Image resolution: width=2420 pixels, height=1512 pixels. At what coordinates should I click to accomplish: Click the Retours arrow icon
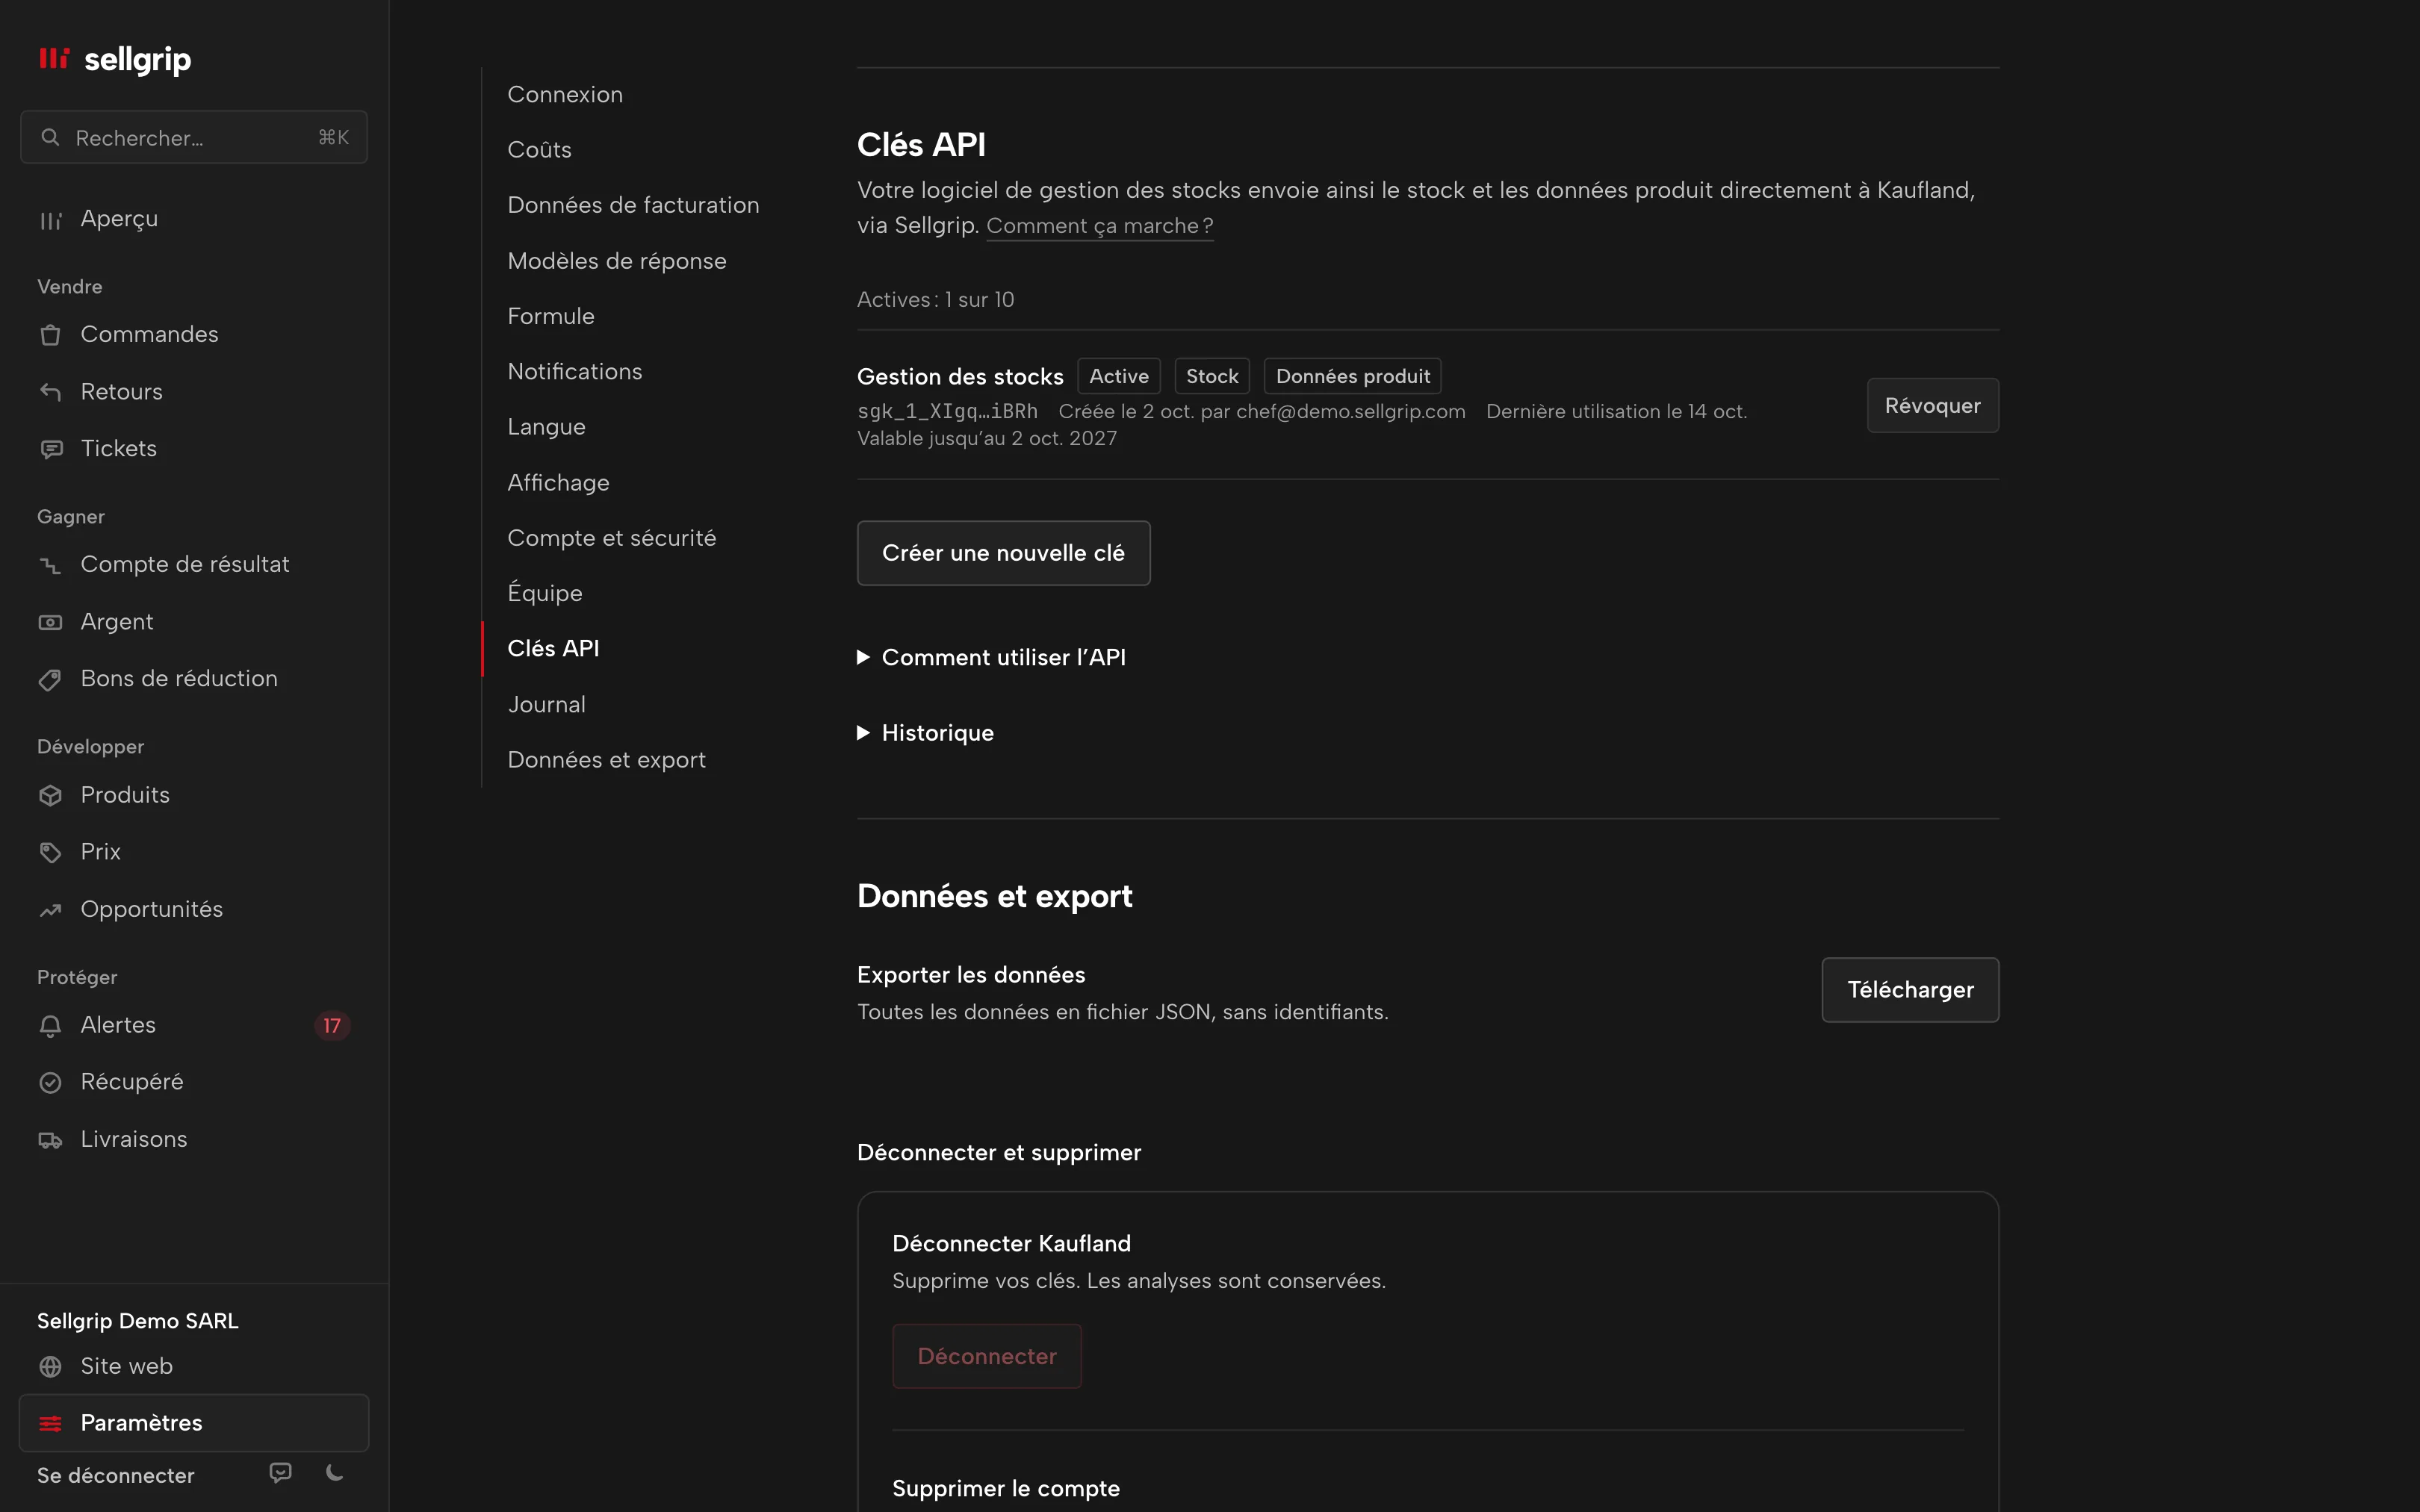(x=50, y=392)
